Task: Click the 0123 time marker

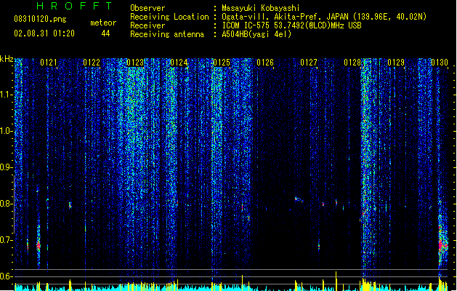Action: tap(135, 63)
